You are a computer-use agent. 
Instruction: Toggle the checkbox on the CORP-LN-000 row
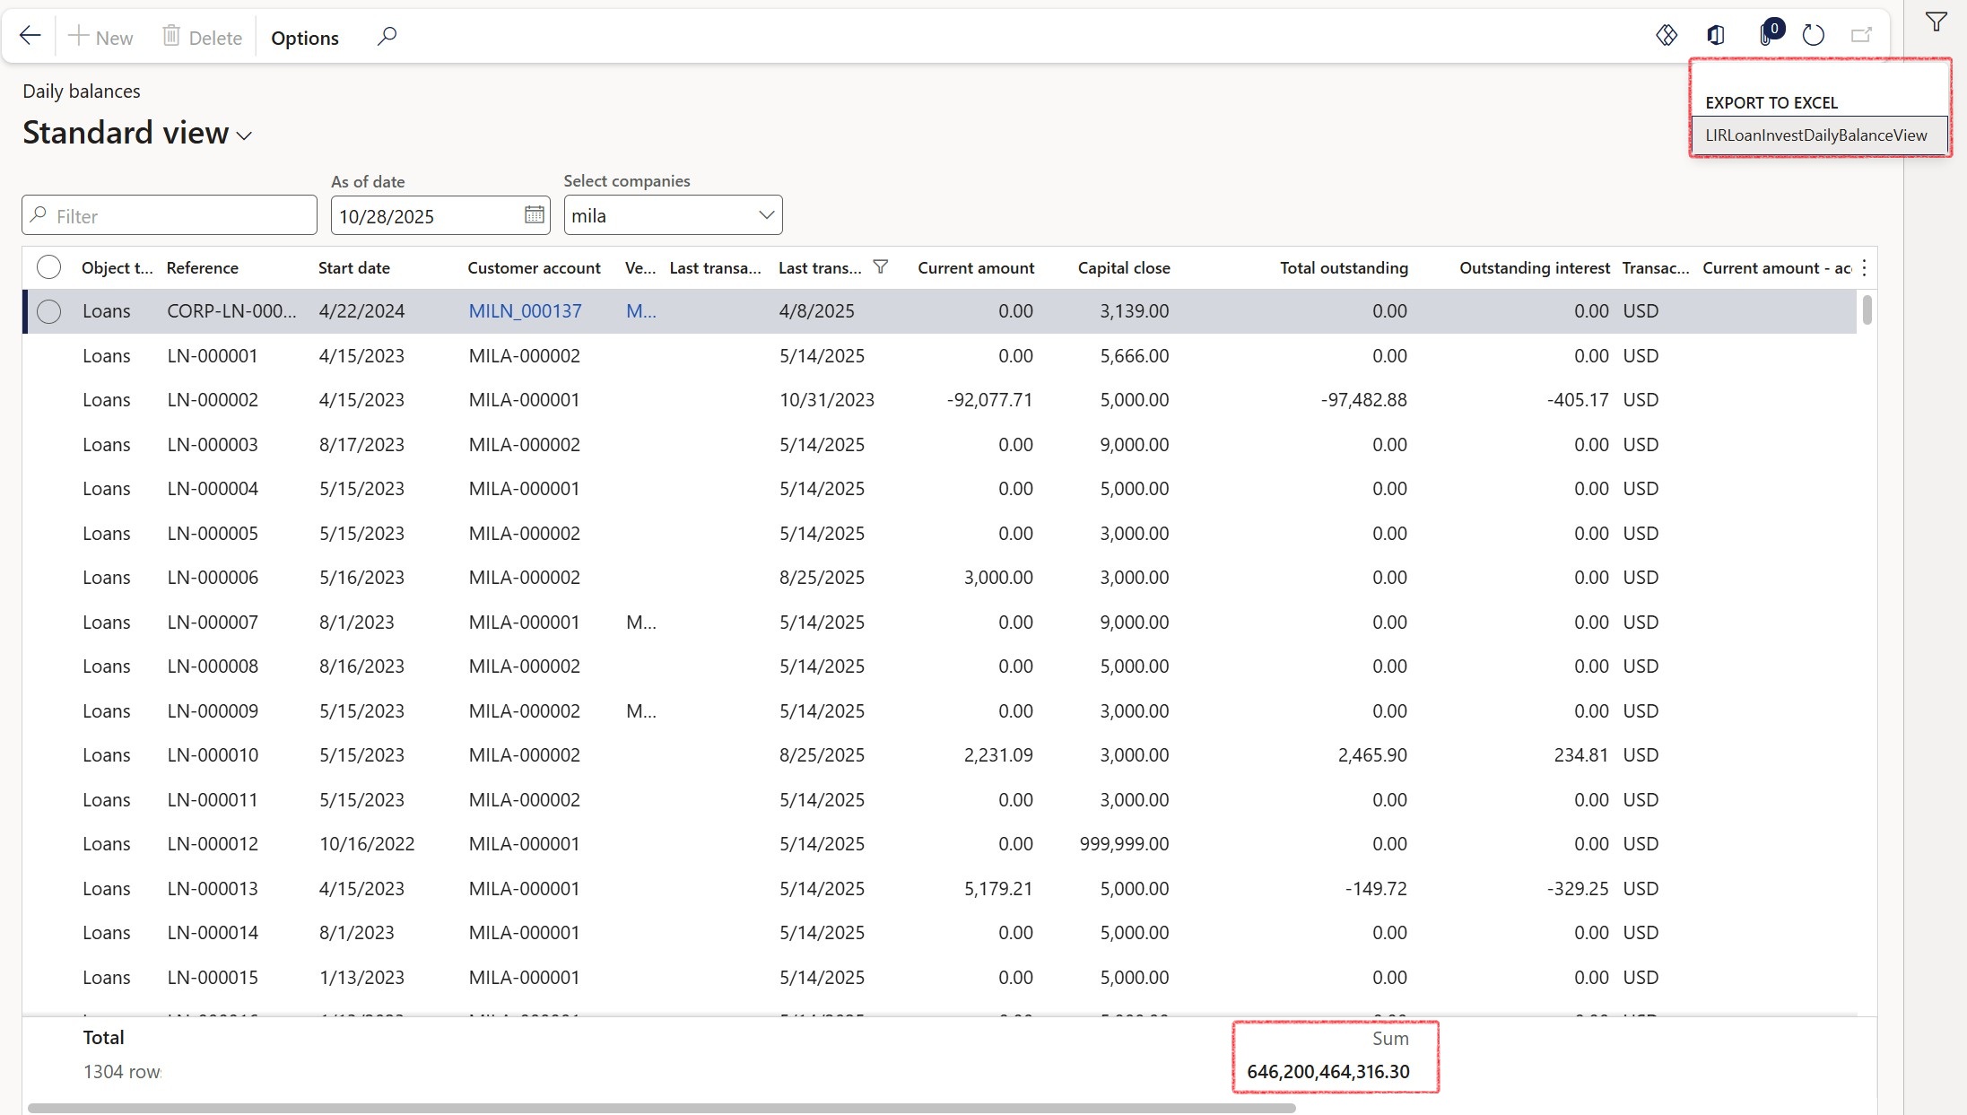49,310
